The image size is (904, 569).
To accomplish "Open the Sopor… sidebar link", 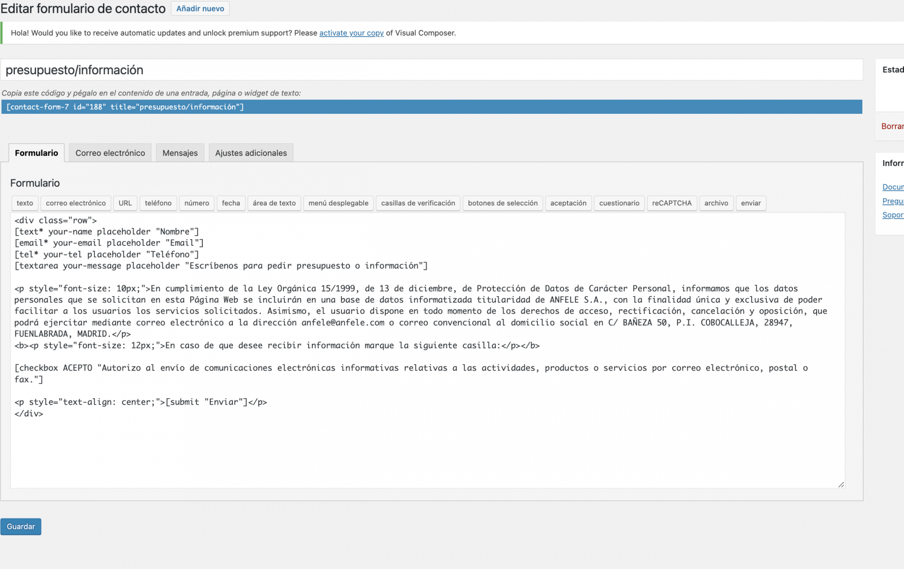I will point(893,215).
